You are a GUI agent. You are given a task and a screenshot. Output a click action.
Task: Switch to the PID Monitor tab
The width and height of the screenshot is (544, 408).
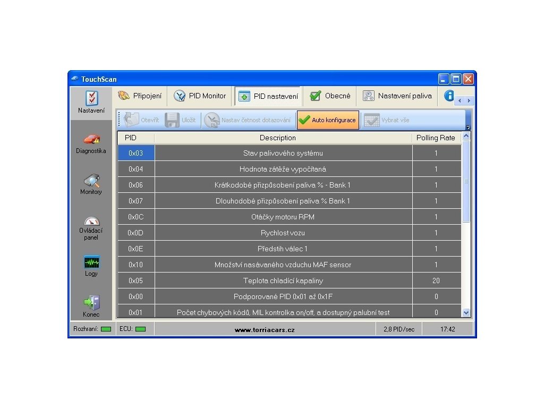pos(200,96)
